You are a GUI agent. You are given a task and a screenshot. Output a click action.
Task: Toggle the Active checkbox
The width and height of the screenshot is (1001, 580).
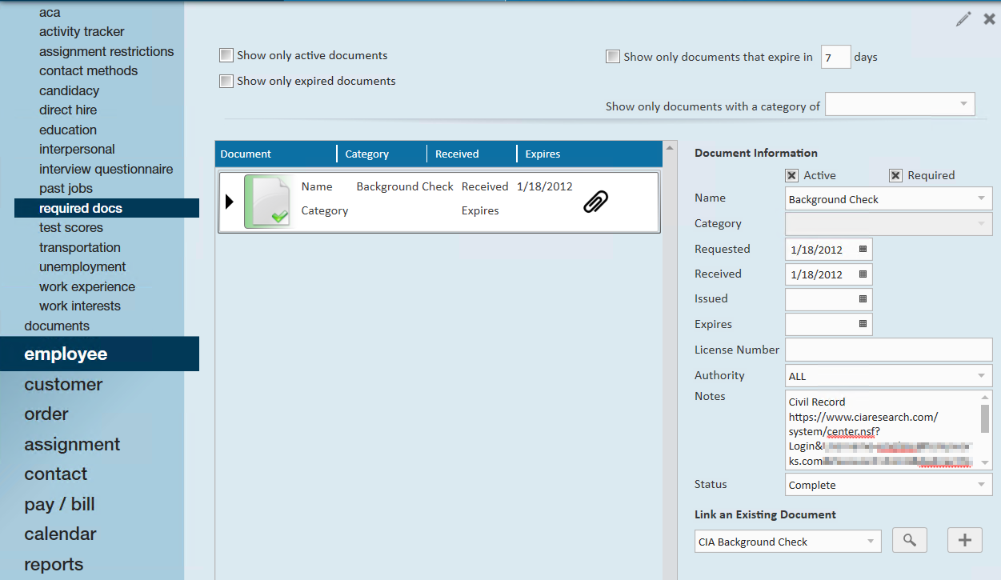click(791, 175)
